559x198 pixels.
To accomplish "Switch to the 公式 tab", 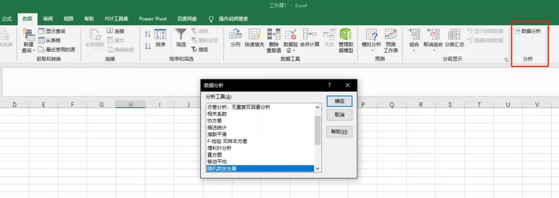I will coord(7,19).
